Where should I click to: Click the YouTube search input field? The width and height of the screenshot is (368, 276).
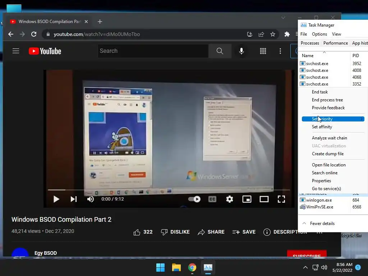coord(153,51)
